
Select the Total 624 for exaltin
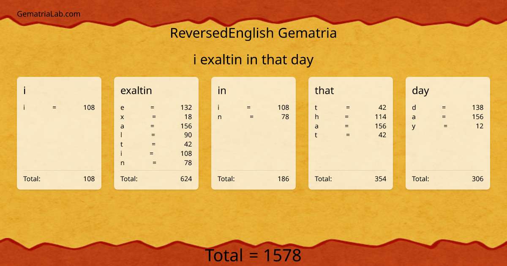[156, 179]
